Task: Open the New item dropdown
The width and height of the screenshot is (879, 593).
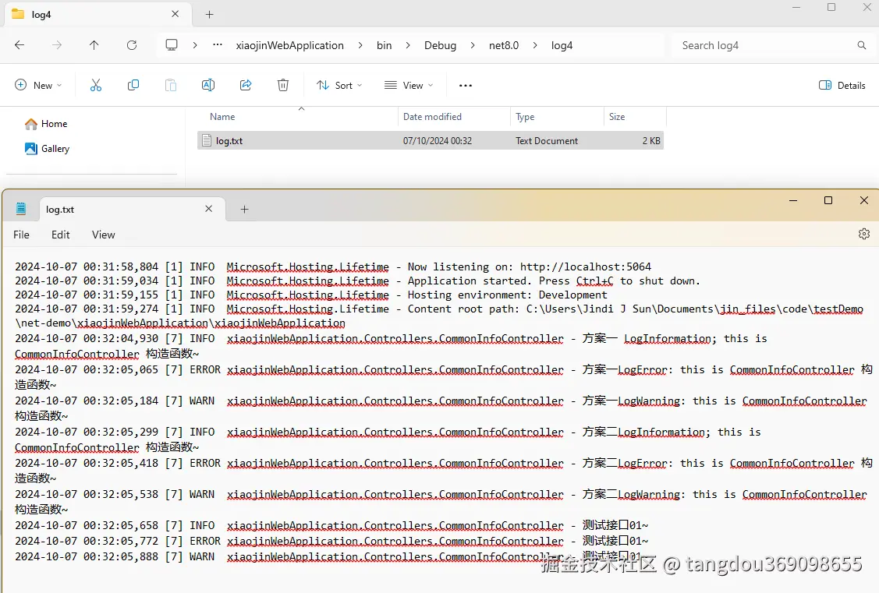Action: click(38, 85)
